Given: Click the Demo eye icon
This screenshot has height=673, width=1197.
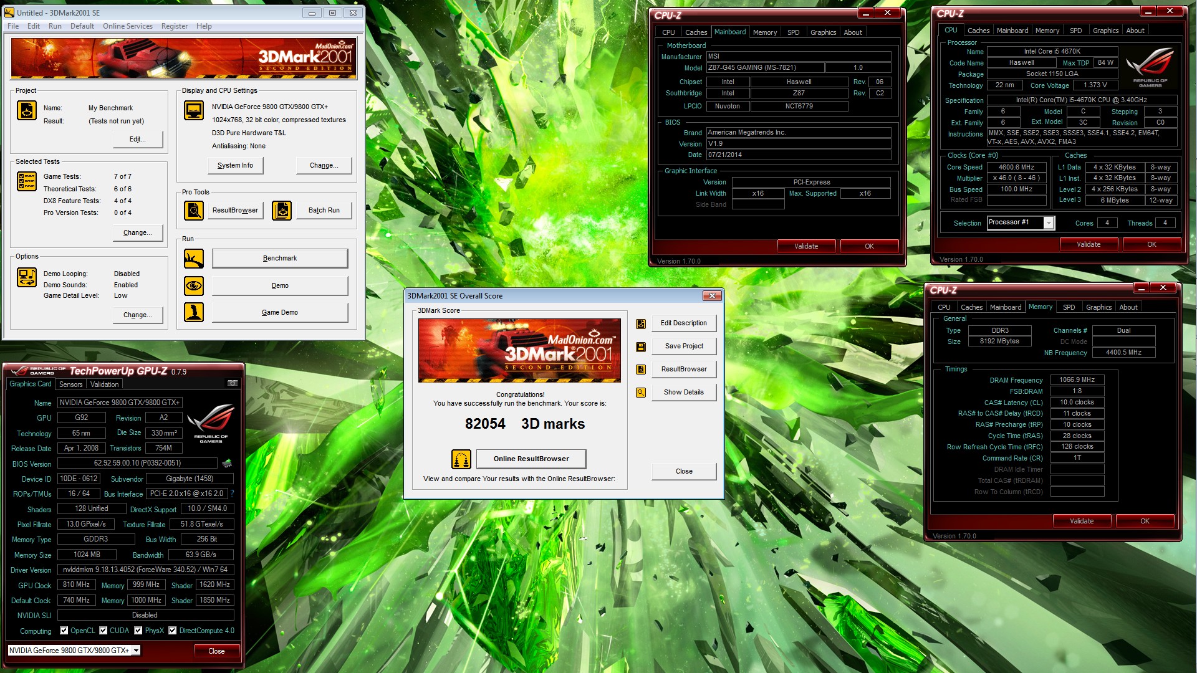Looking at the screenshot, I should tap(194, 285).
